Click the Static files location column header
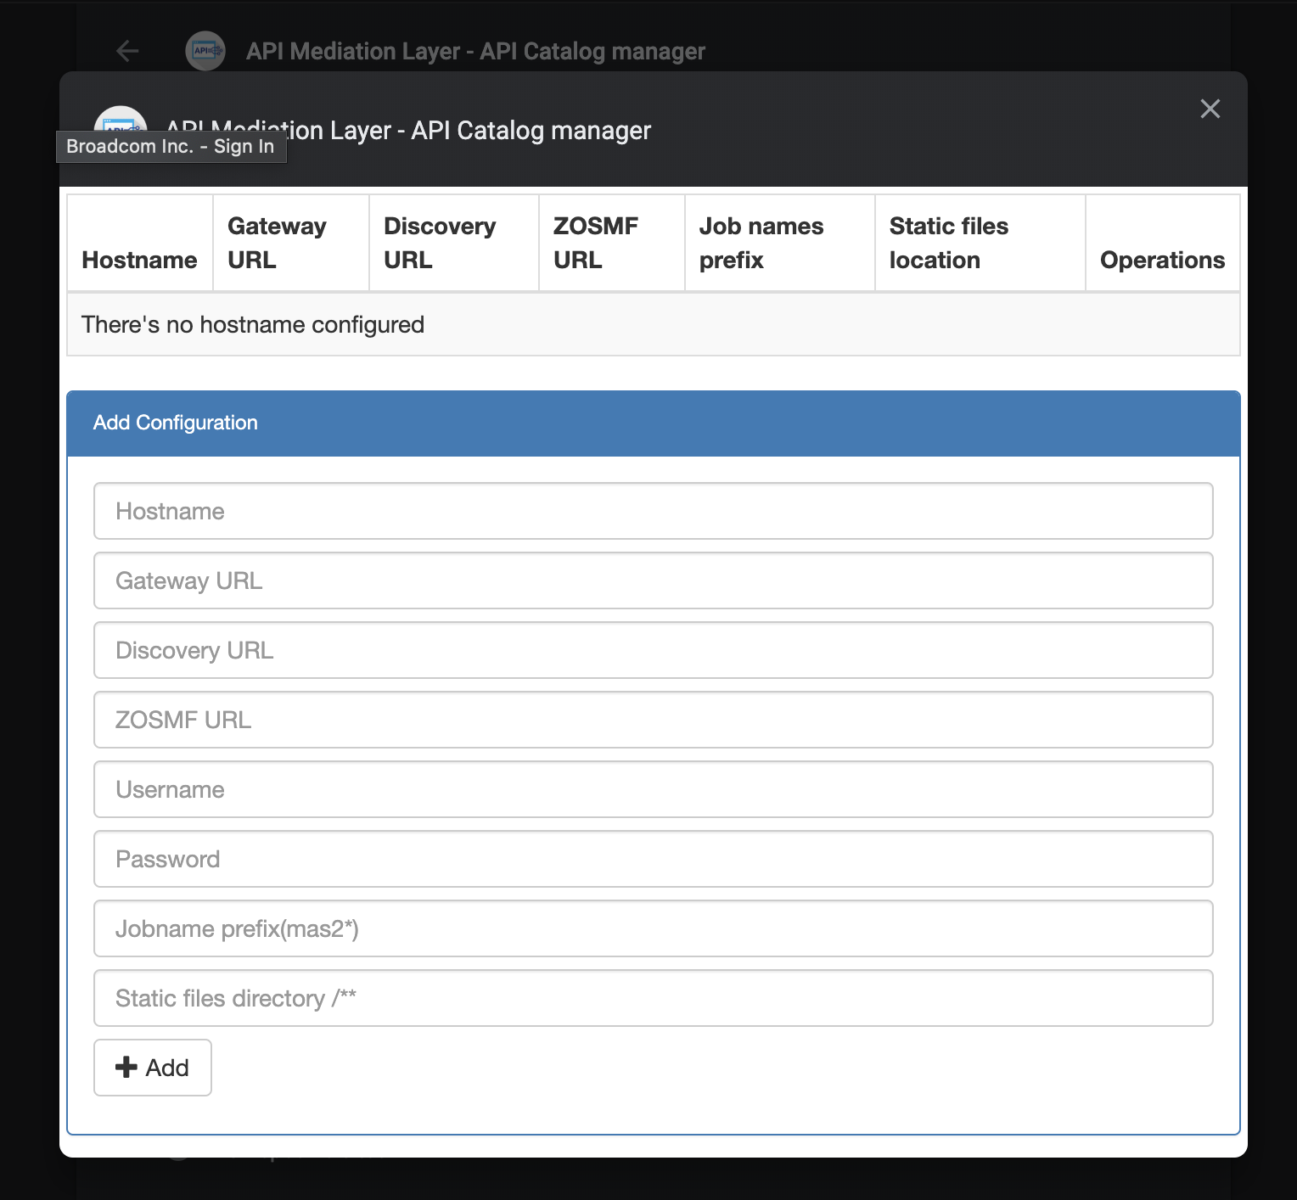The width and height of the screenshot is (1297, 1200). point(980,244)
